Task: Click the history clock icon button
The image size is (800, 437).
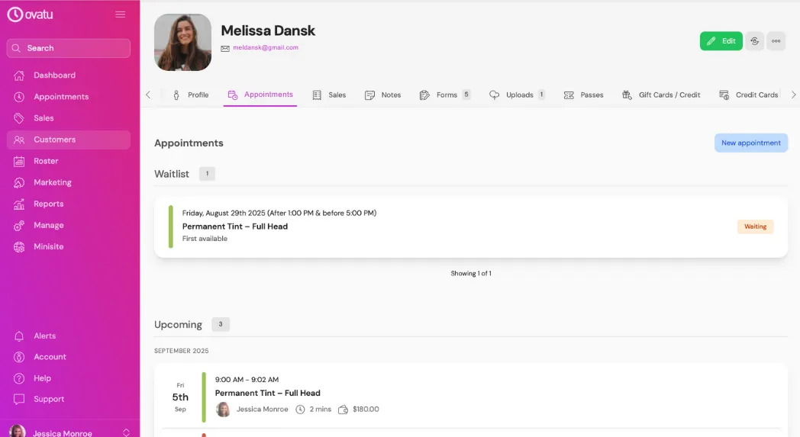Action: tap(755, 40)
